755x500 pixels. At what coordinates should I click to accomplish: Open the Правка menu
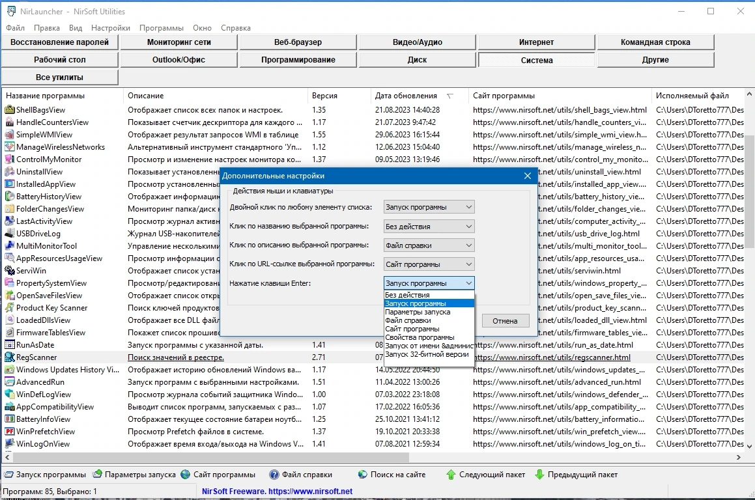[x=47, y=28]
